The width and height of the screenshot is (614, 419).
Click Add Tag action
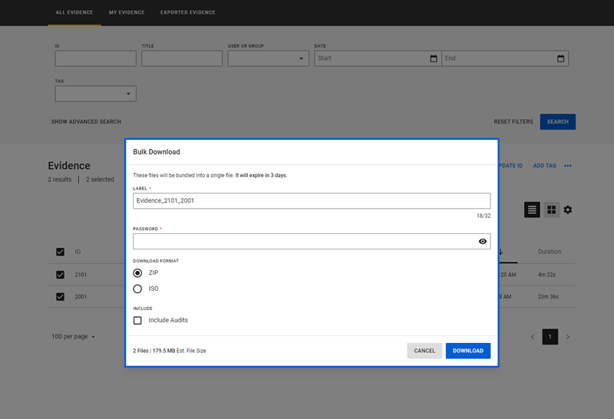tap(544, 166)
